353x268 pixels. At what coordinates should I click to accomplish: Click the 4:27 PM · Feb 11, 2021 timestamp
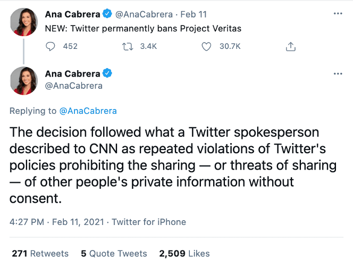pyautogui.click(x=56, y=222)
